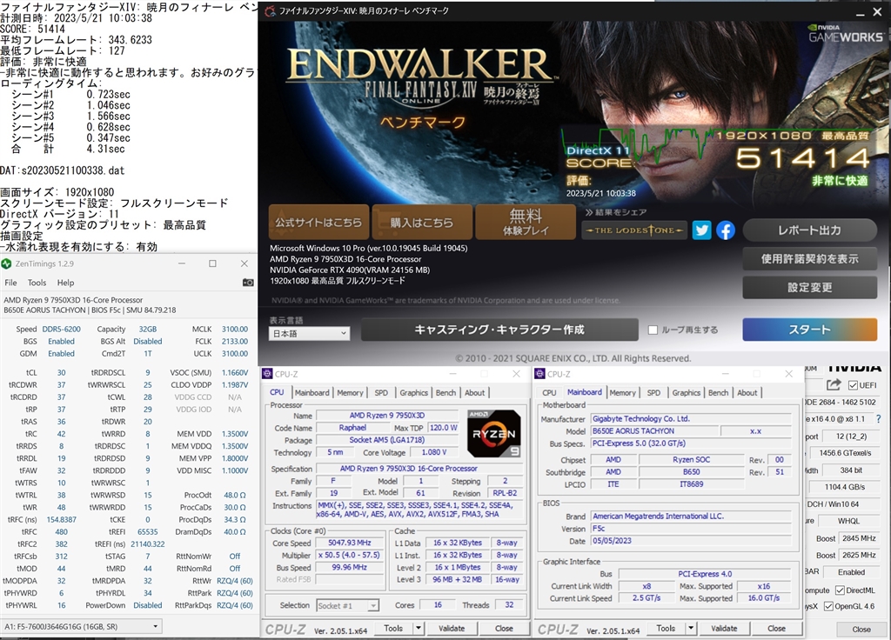Click the B650E AORUS TACHYON model field
The width and height of the screenshot is (891, 640).
click(654, 431)
